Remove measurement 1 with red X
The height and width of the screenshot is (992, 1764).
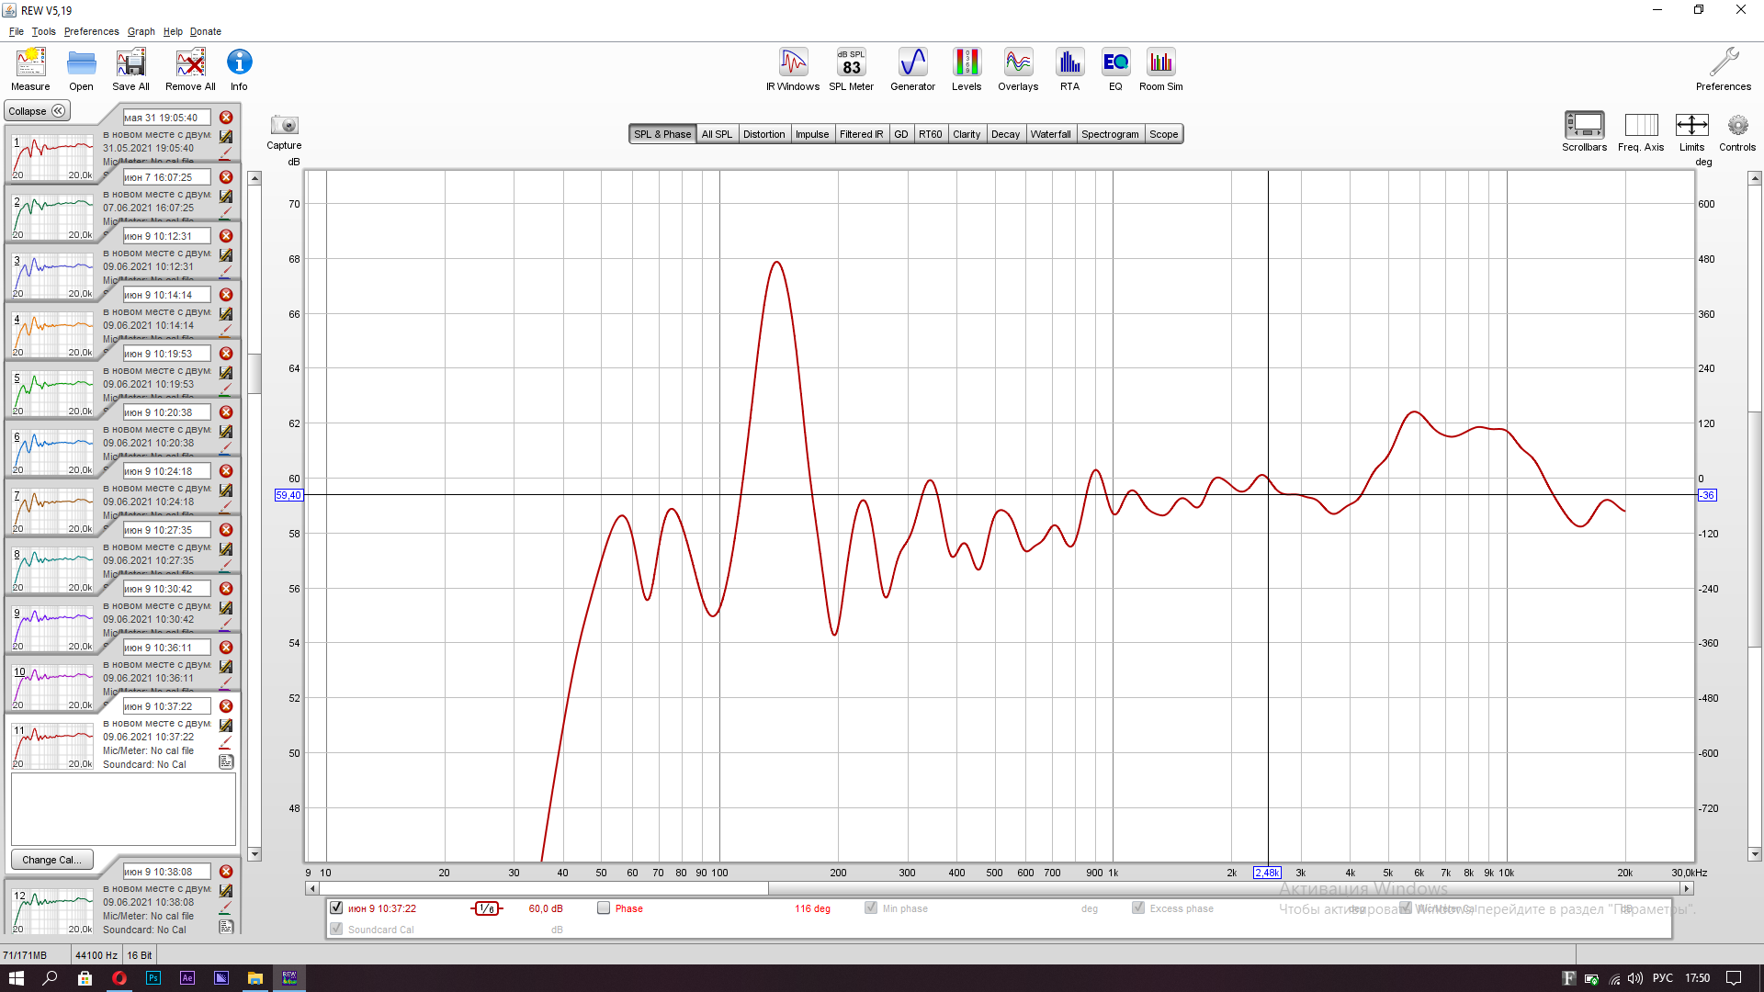226,118
